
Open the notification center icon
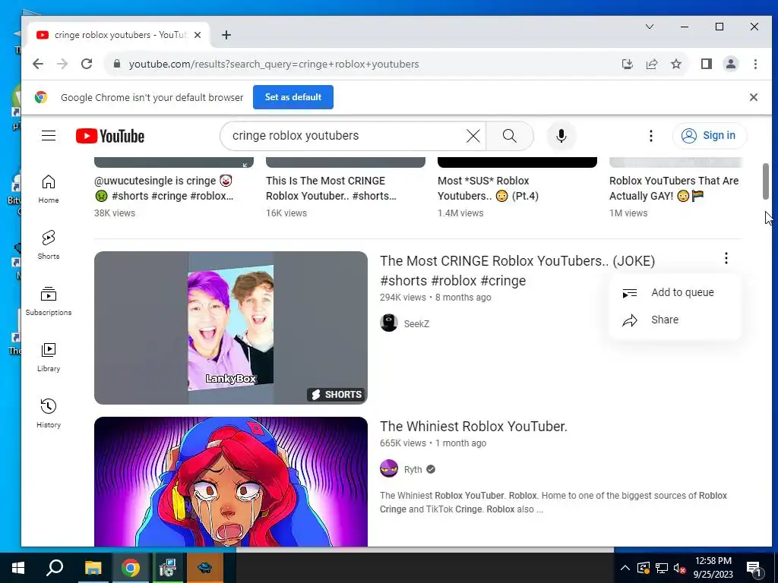(754, 568)
